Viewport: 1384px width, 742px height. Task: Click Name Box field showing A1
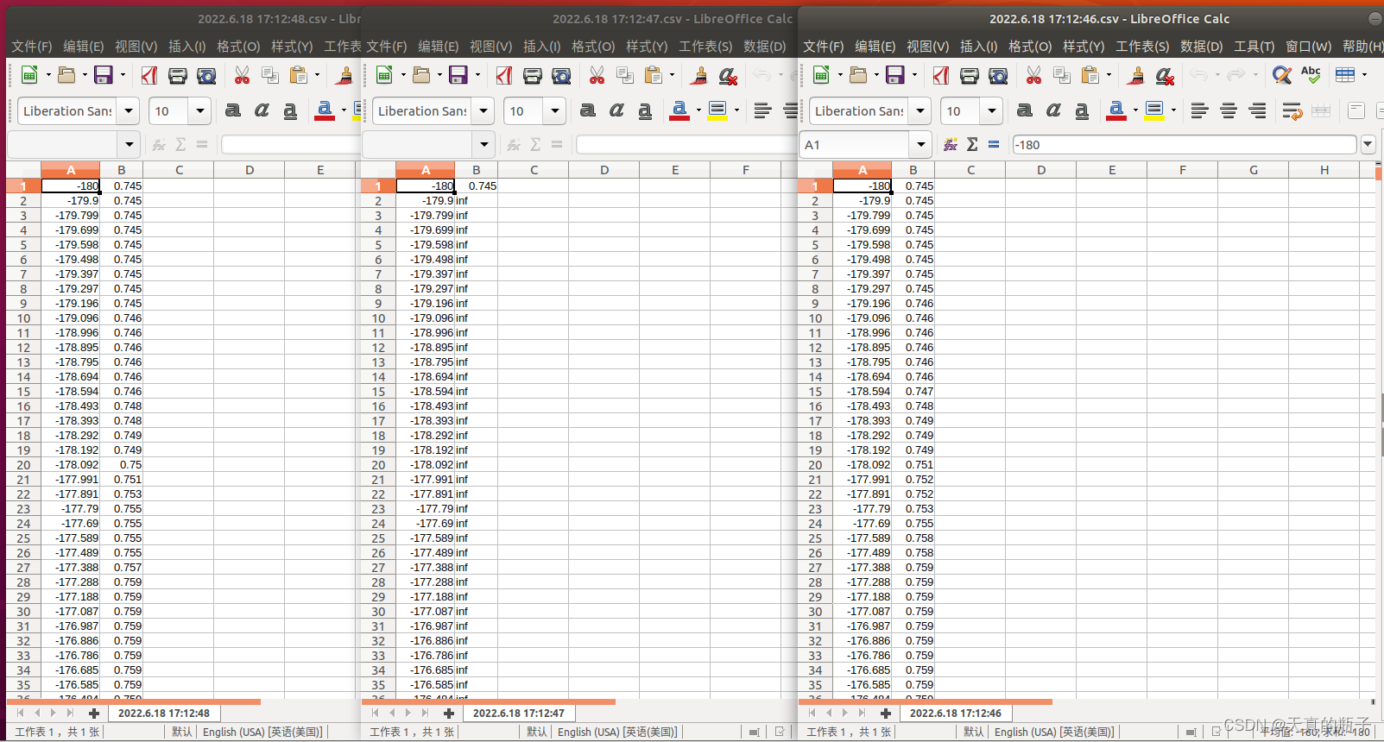tap(855, 145)
